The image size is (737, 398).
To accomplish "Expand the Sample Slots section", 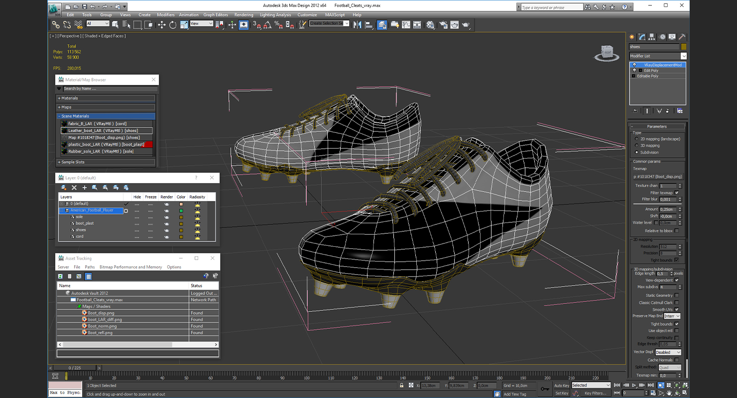I will (107, 162).
